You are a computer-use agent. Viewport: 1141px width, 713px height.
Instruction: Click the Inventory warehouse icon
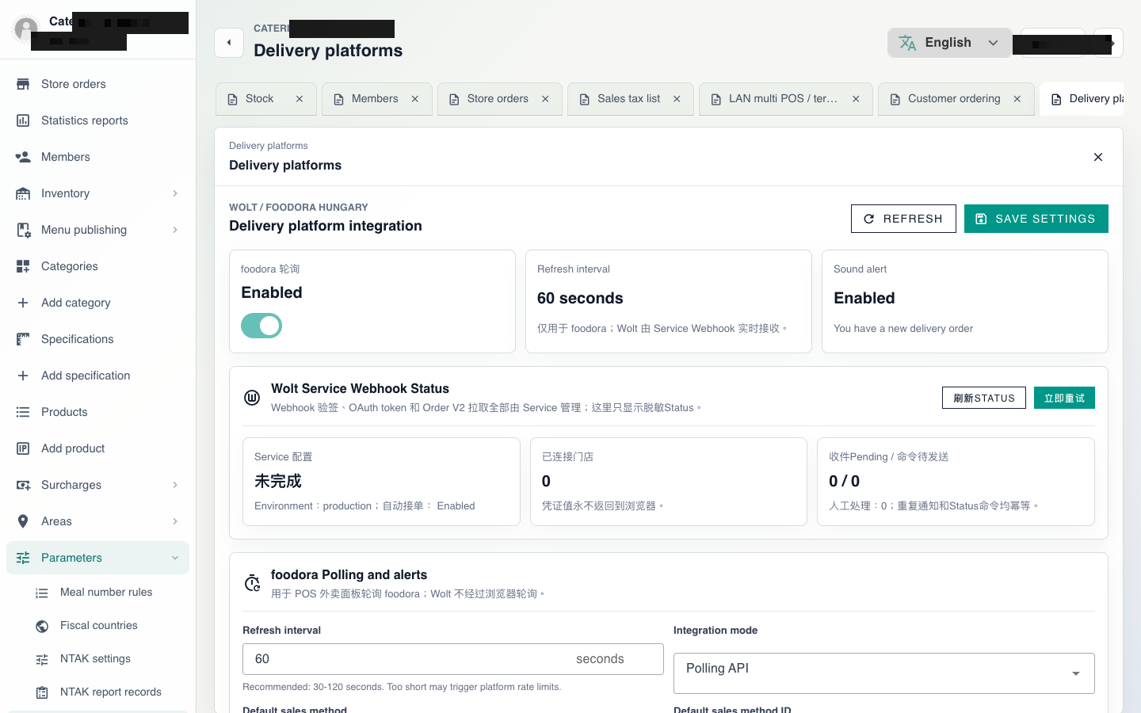[23, 193]
